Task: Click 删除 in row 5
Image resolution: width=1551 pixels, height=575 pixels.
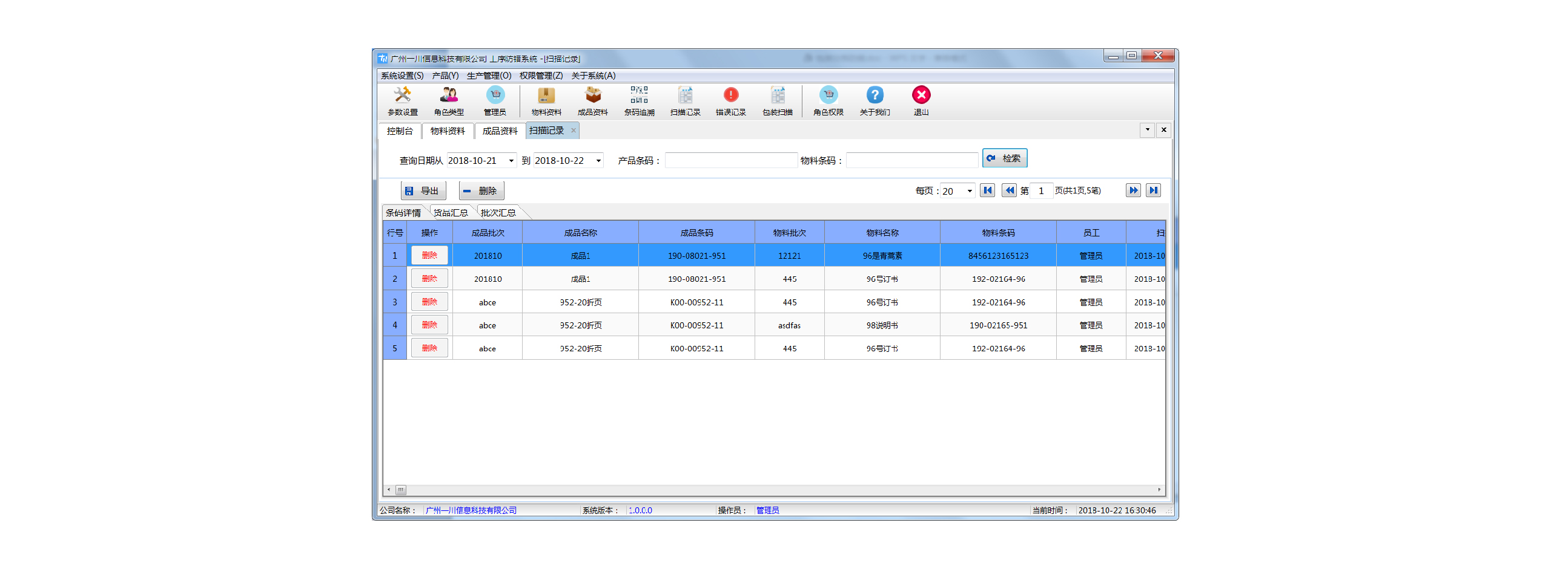Action: [429, 348]
